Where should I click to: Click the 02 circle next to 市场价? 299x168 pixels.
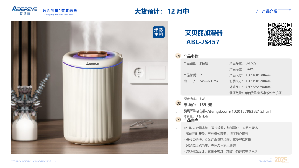point(178,103)
